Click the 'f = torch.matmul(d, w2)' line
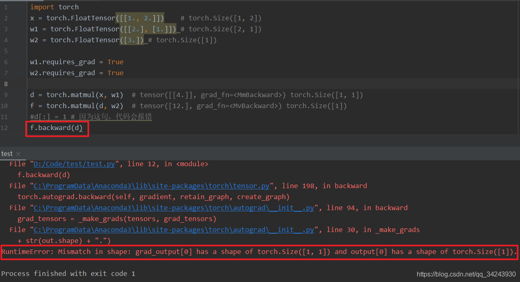 (188, 106)
